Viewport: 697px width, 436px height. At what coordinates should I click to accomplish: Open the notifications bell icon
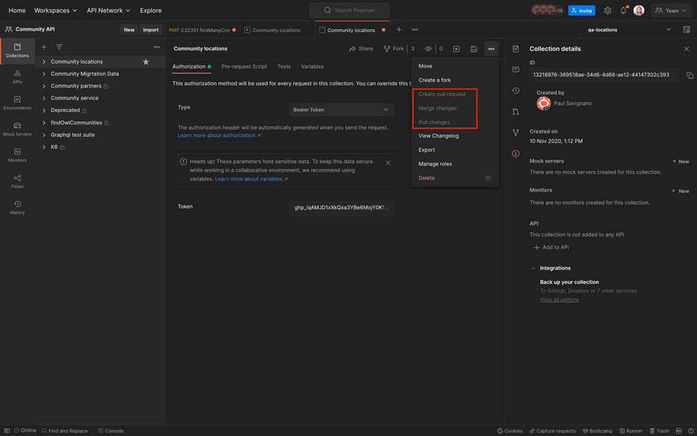623,10
